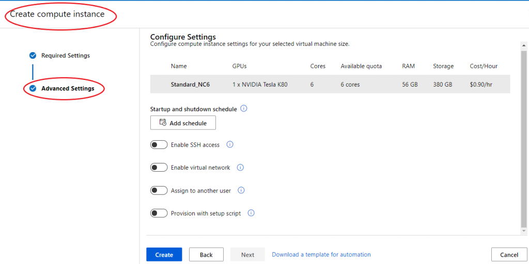Screen dimensions: 529x264
Task: Turn on Enable virtual network toggle
Action: coord(159,168)
